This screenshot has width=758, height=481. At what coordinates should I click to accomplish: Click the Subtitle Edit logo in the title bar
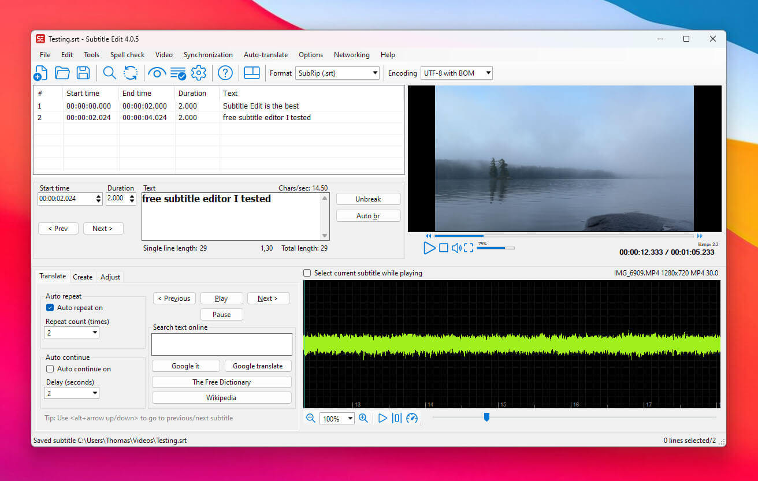[40, 39]
